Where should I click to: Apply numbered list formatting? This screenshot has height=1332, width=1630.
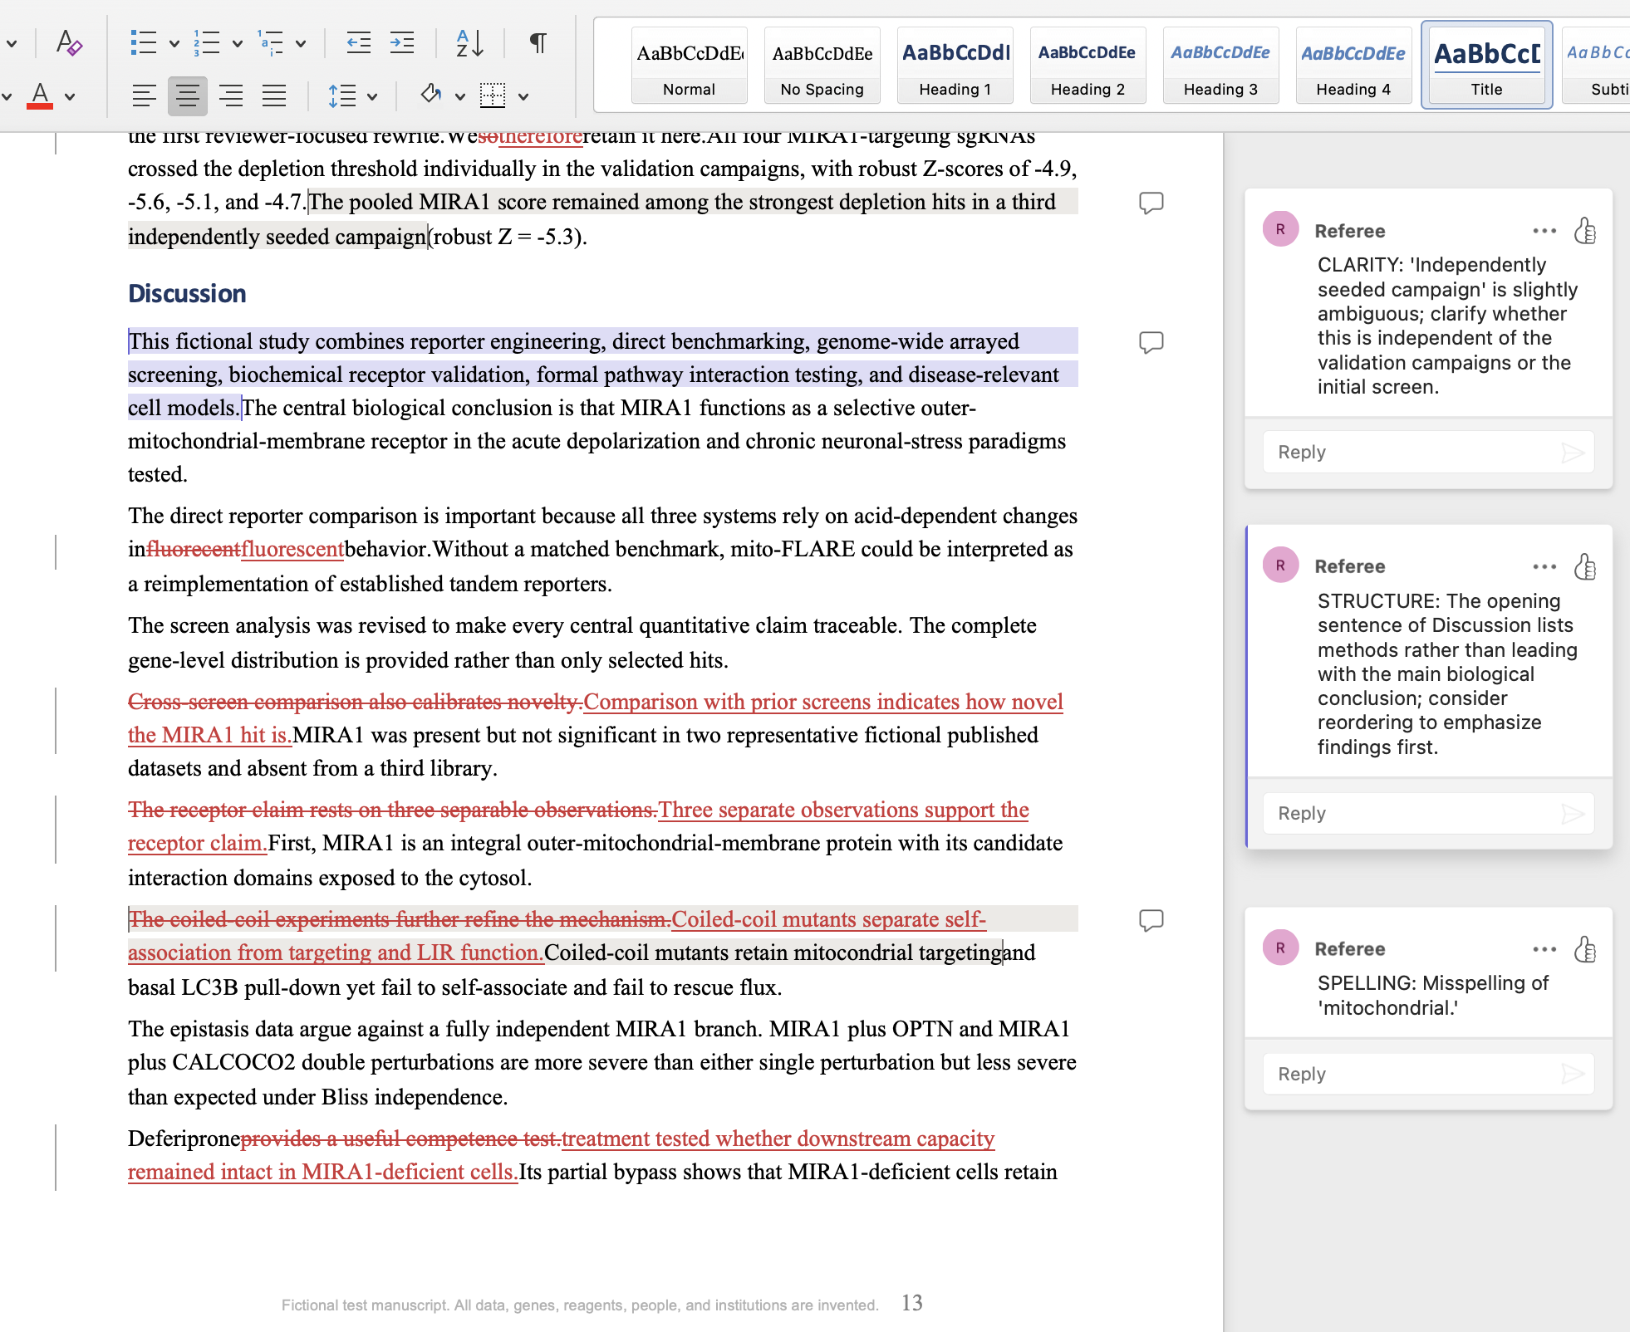pos(206,42)
